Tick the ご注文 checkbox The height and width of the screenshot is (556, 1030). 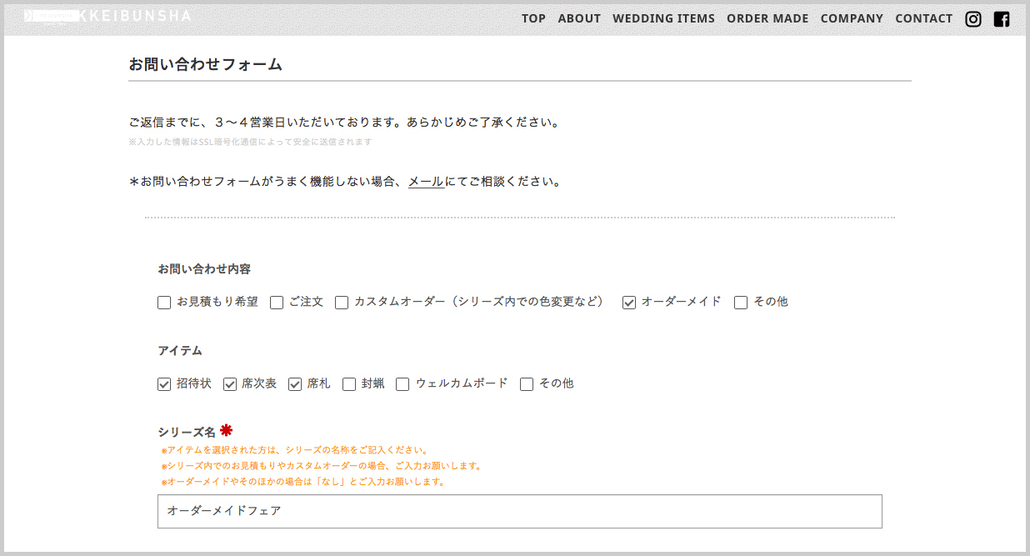coord(277,303)
